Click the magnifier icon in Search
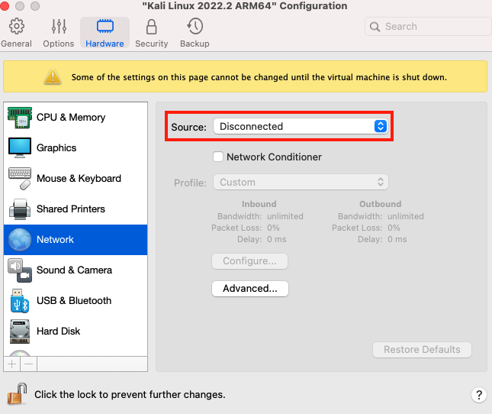This screenshot has width=492, height=414. [x=375, y=27]
